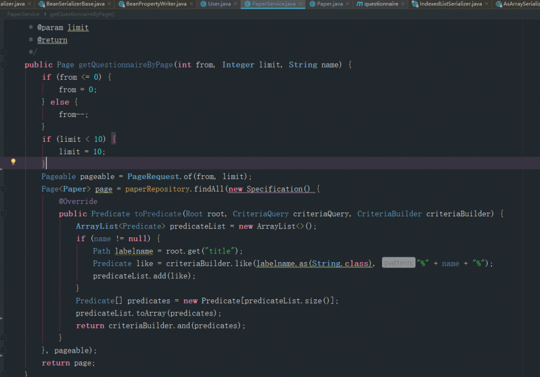The height and width of the screenshot is (377, 540).
Task: Close the User.java tab
Action: click(235, 4)
